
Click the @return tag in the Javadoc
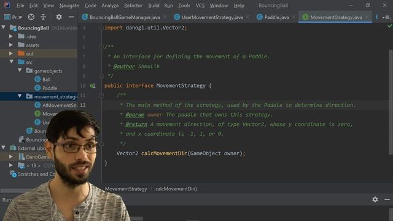pyautogui.click(x=136, y=124)
